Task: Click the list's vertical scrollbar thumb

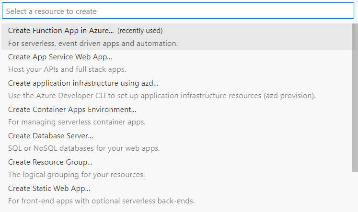Action: 355,96
